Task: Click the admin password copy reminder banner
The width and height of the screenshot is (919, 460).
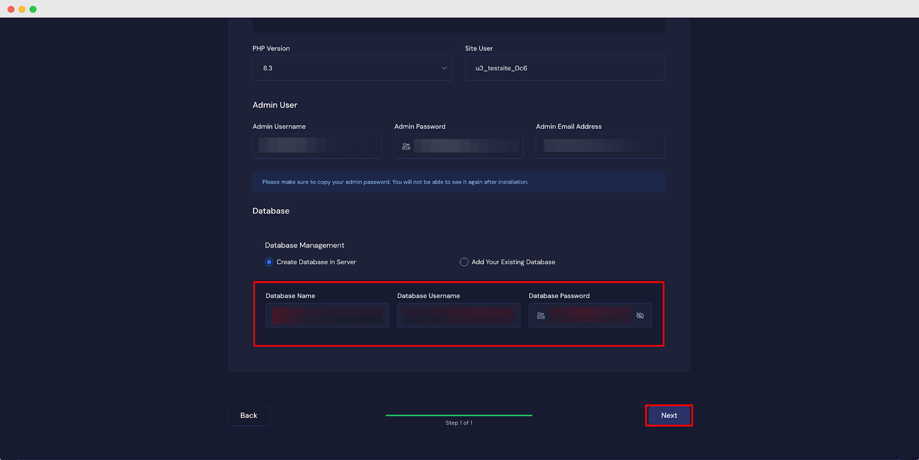Action: 458,182
